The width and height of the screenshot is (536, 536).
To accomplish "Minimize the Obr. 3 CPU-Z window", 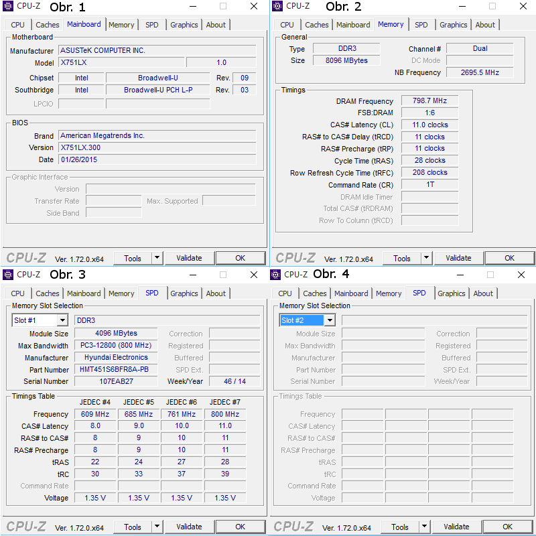I will (193, 275).
